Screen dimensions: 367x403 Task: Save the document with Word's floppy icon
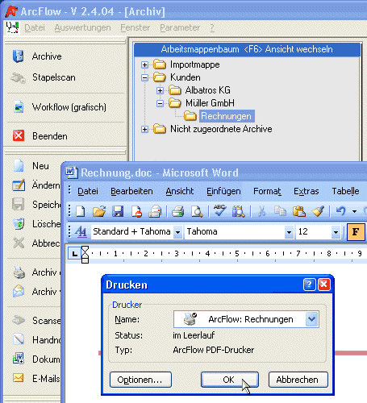point(118,211)
